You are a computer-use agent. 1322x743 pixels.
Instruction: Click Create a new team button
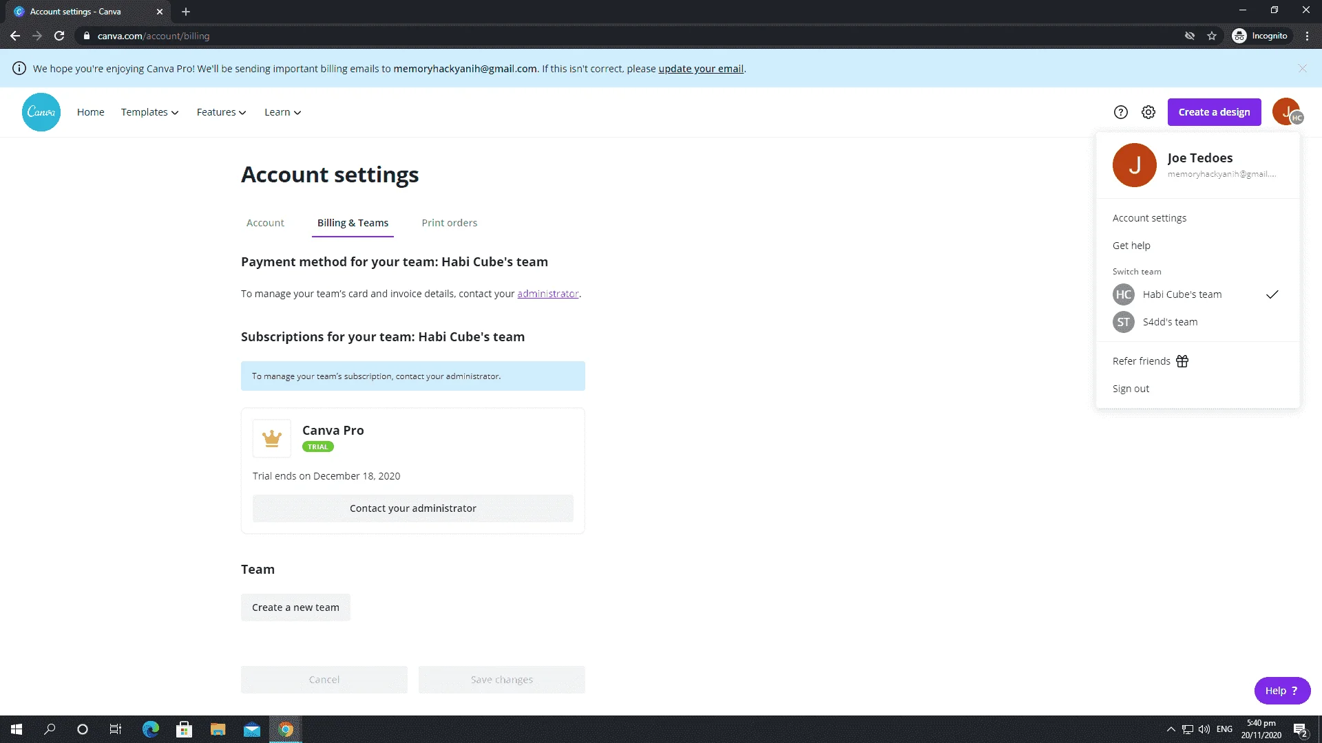tap(295, 607)
